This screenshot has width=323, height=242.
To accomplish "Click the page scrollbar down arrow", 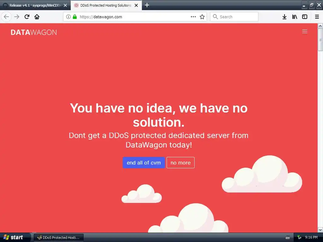I will pyautogui.click(x=320, y=230).
